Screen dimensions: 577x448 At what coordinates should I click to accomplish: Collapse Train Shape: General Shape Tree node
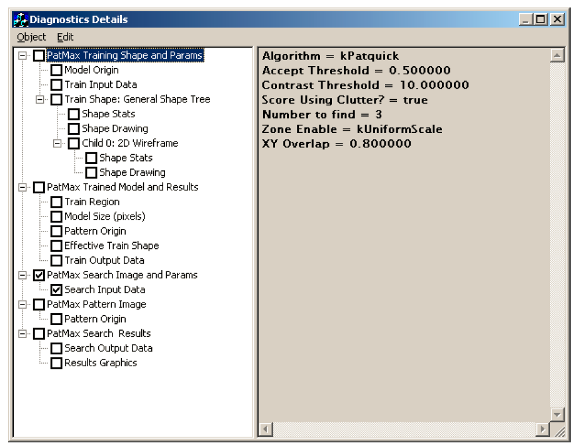pos(41,99)
